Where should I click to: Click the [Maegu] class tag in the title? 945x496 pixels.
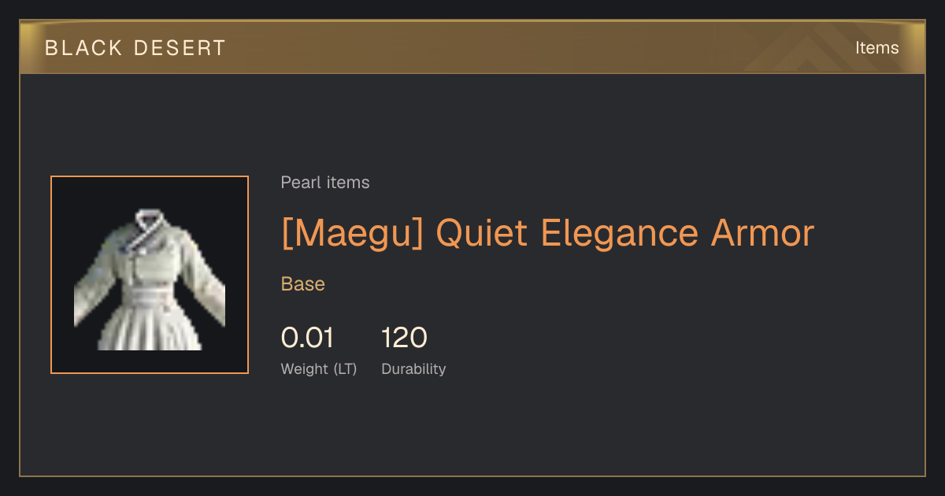352,233
